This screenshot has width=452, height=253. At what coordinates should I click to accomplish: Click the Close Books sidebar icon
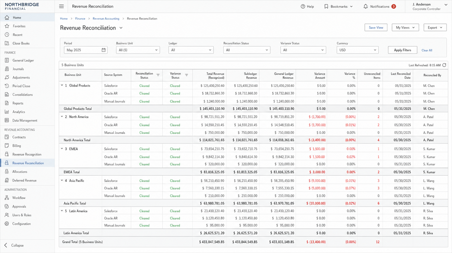click(x=7, y=43)
